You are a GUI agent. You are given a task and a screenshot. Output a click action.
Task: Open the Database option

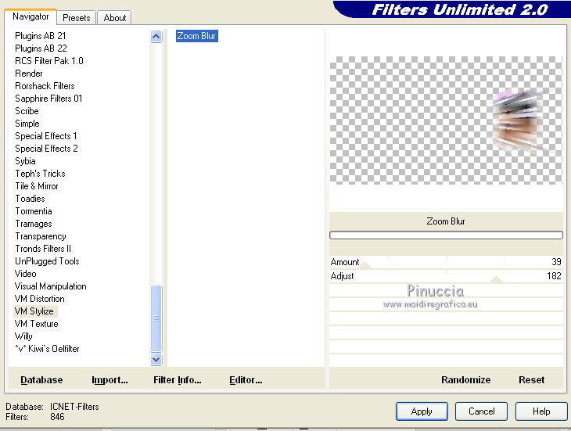click(x=41, y=380)
